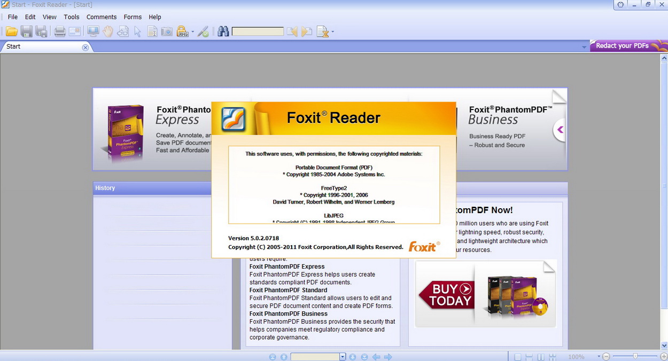668x361 pixels.
Task: Open the page number combo box arrow
Action: (343, 357)
